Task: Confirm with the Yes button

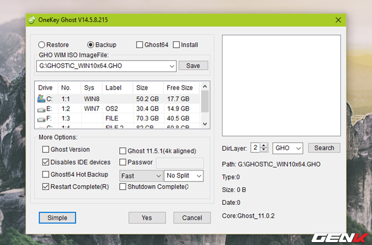Action: pos(147,218)
